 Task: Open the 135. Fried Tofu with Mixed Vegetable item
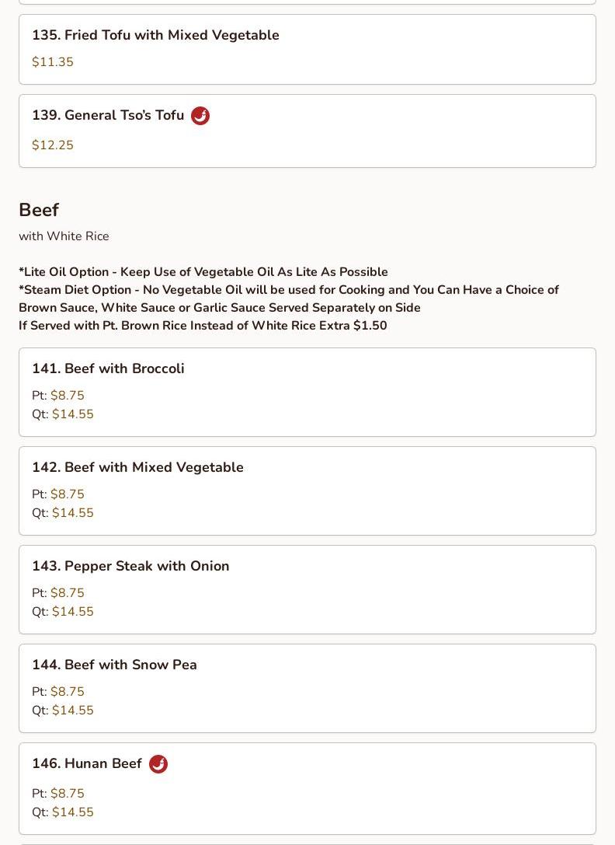[x=155, y=36]
